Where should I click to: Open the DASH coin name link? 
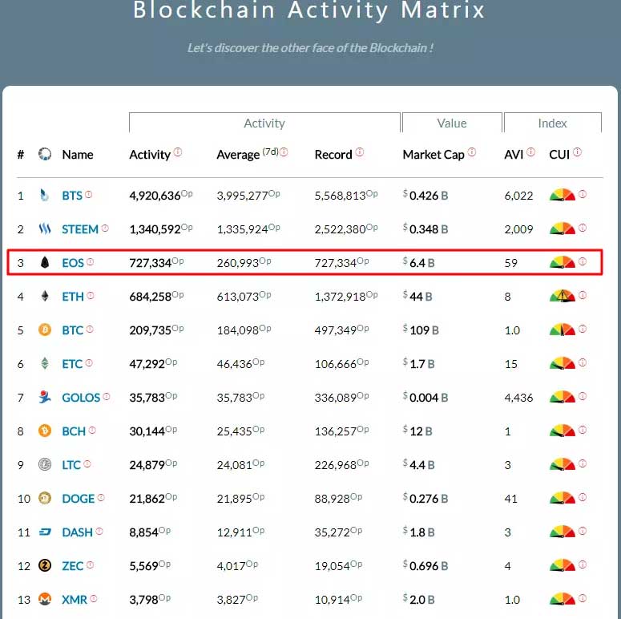(77, 532)
